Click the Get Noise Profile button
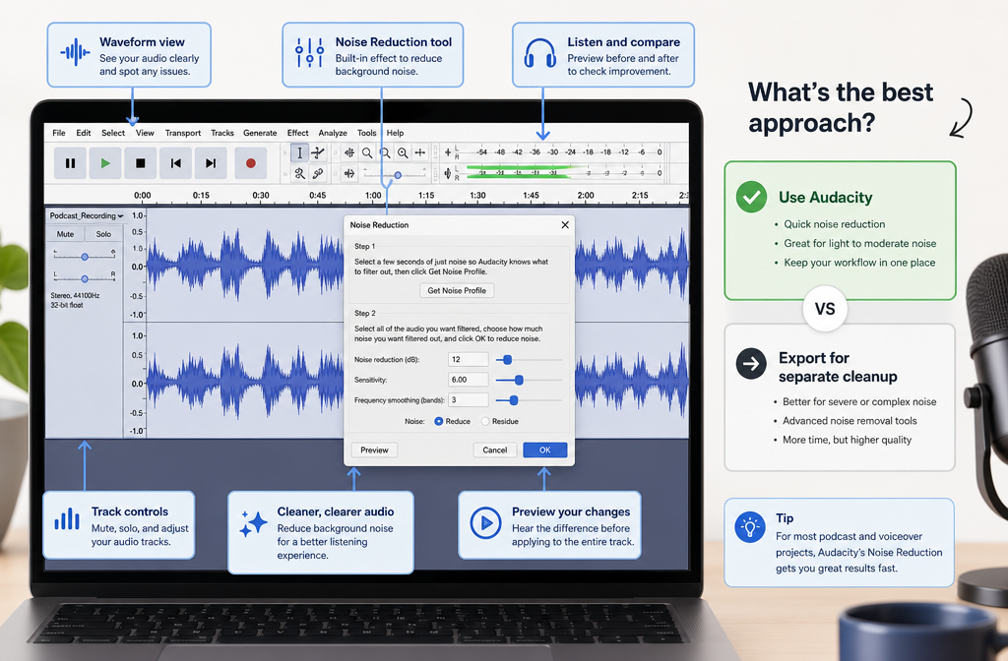 coord(457,290)
